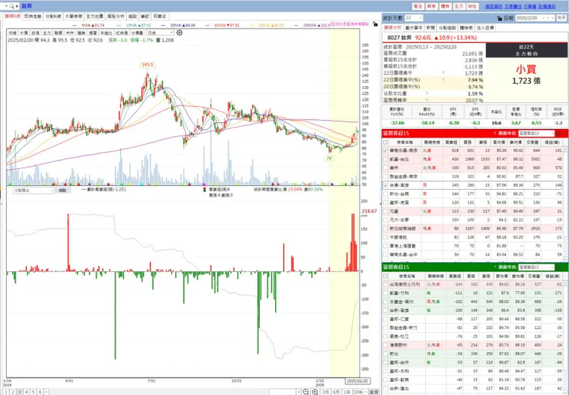The width and height of the screenshot is (569, 395).
Task: Click the stock search magnifier icon
Action: pyautogui.click(x=12, y=6)
